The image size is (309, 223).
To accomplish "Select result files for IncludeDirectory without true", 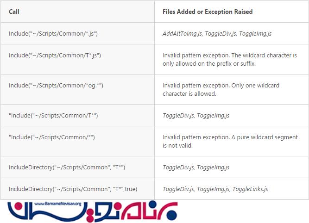I will (196, 167).
